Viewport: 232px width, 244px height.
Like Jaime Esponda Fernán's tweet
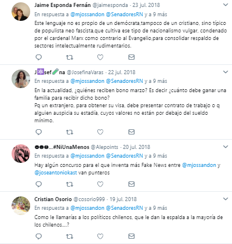[x=100, y=57]
